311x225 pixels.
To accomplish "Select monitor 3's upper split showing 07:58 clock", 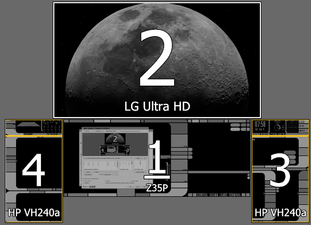I will coord(281,128).
